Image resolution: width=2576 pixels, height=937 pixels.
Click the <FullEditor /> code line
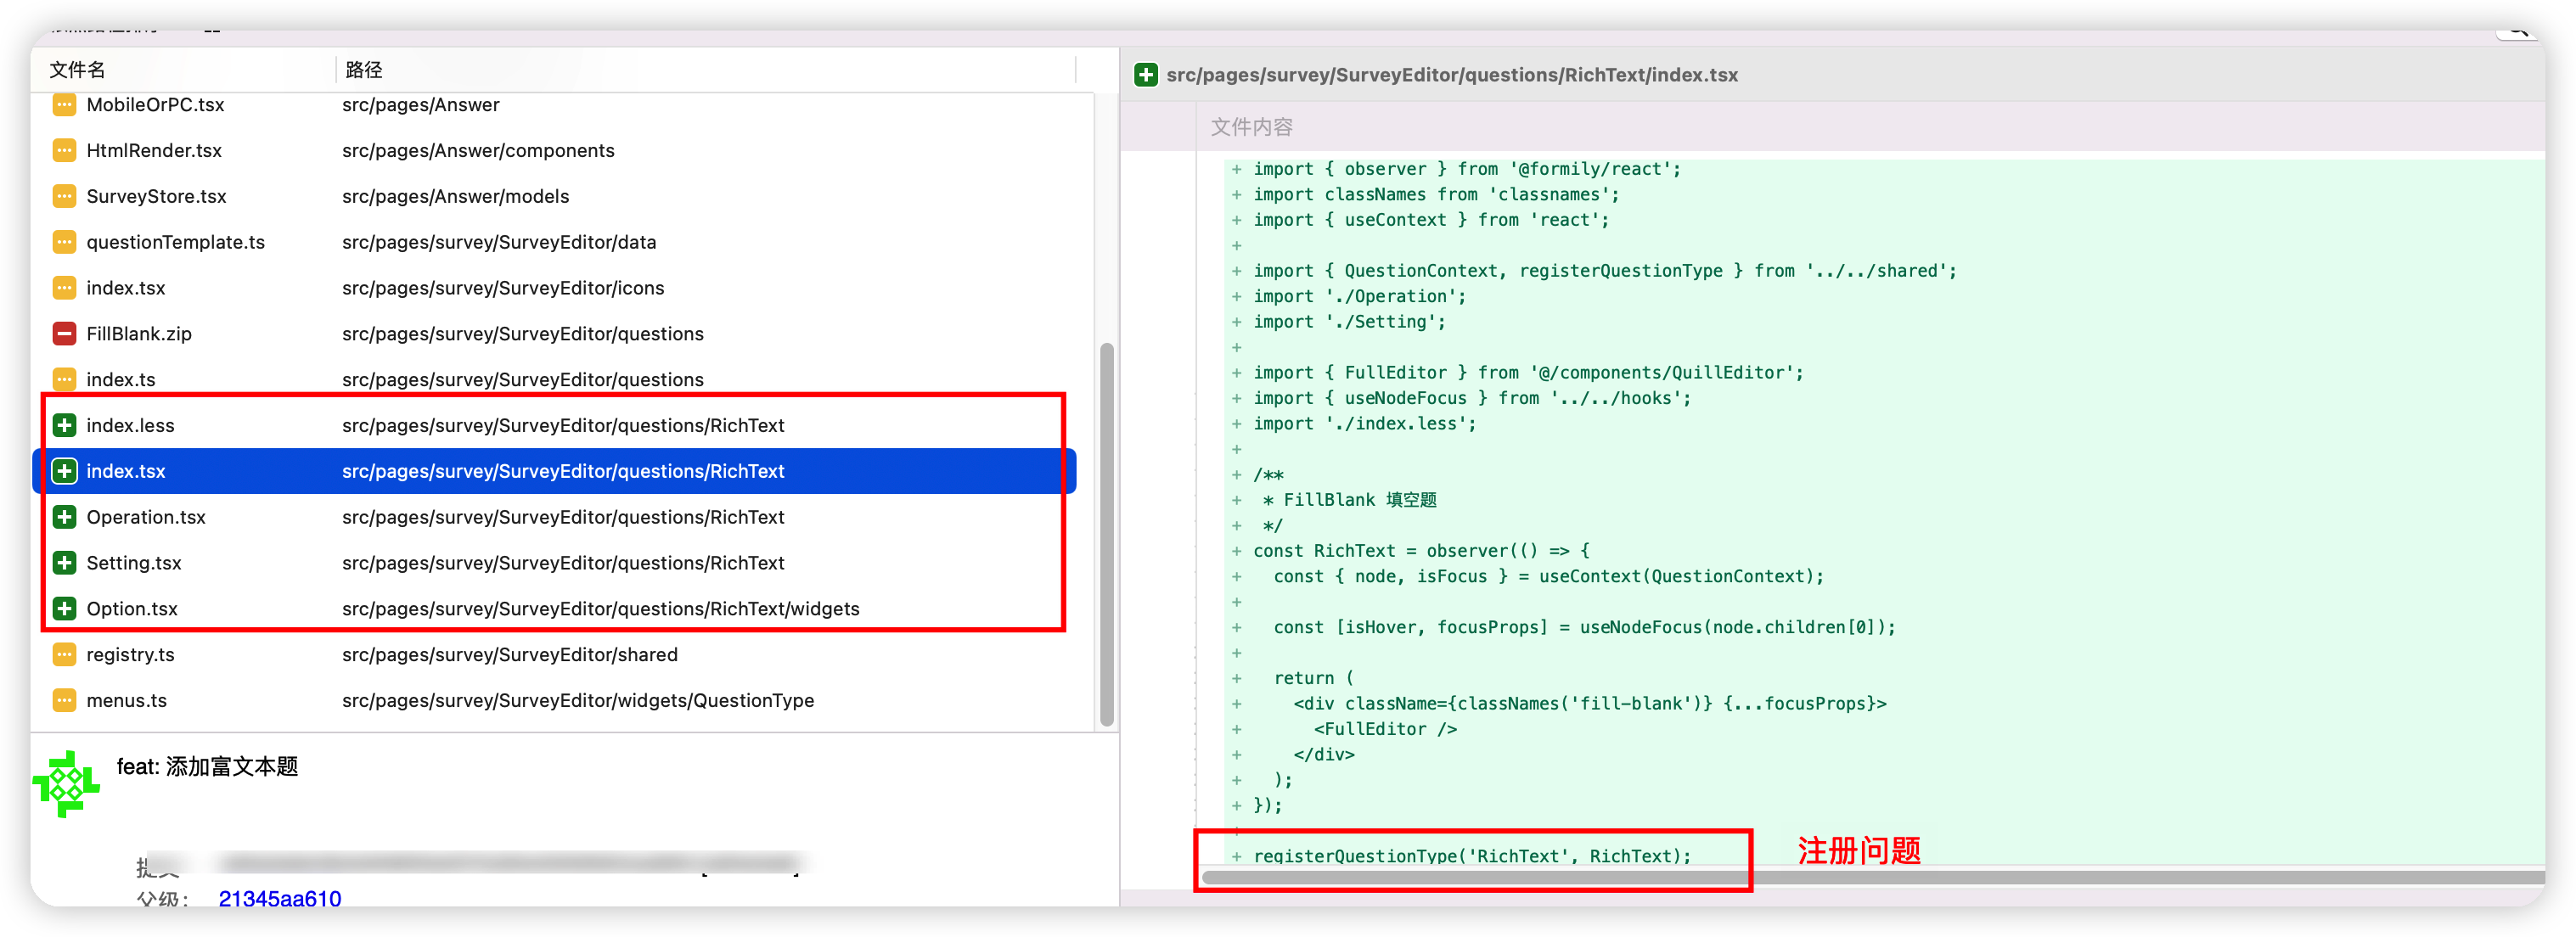(1385, 729)
